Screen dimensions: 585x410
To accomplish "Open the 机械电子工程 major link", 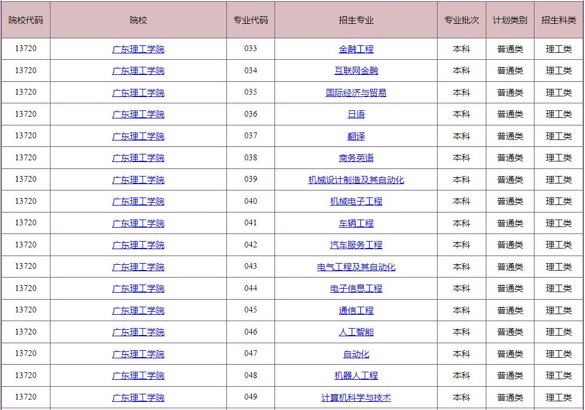I will pyautogui.click(x=356, y=201).
